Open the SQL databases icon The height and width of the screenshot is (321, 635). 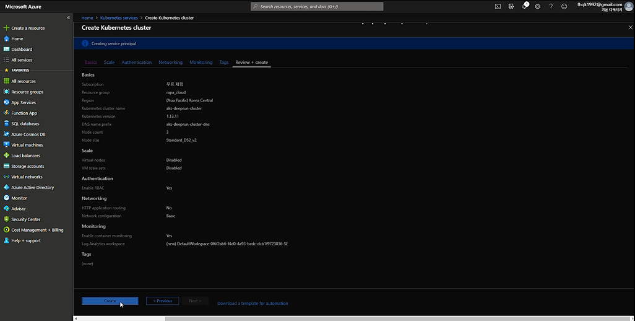click(x=6, y=123)
